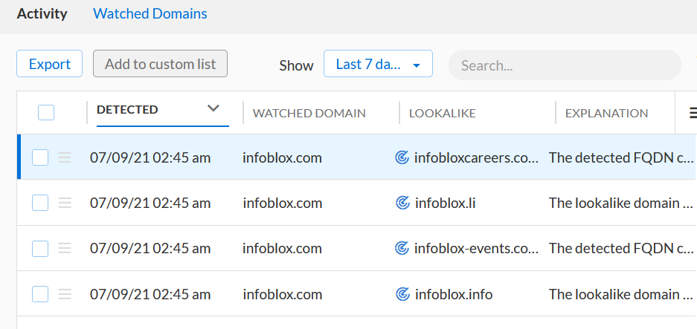The image size is (697, 329).
Task: Select the checkbox for infoblox.li row
Action: point(40,203)
